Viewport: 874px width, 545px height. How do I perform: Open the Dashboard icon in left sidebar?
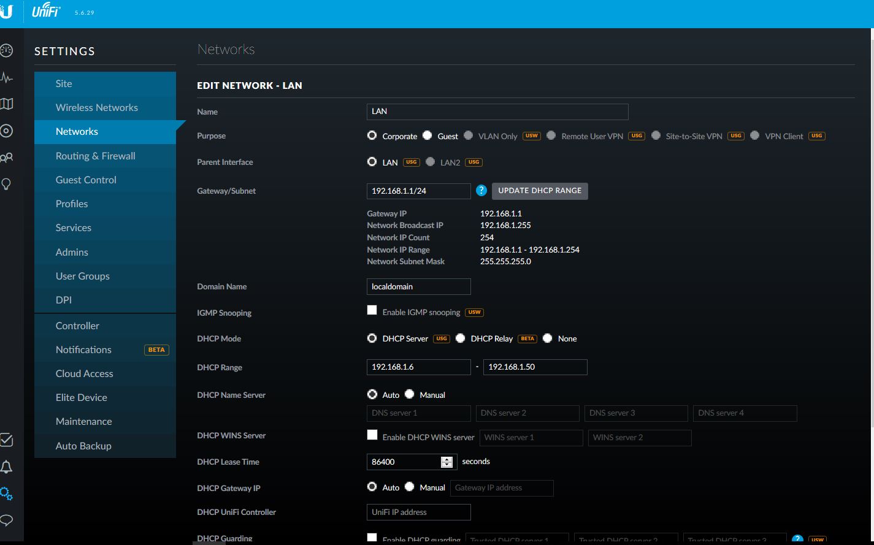point(6,51)
